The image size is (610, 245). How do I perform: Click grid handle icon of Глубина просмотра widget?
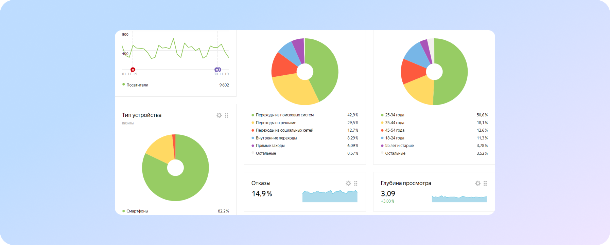pos(485,183)
